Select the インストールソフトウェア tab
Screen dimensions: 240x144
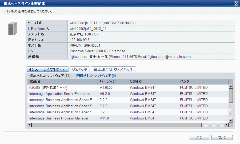pos(47,69)
